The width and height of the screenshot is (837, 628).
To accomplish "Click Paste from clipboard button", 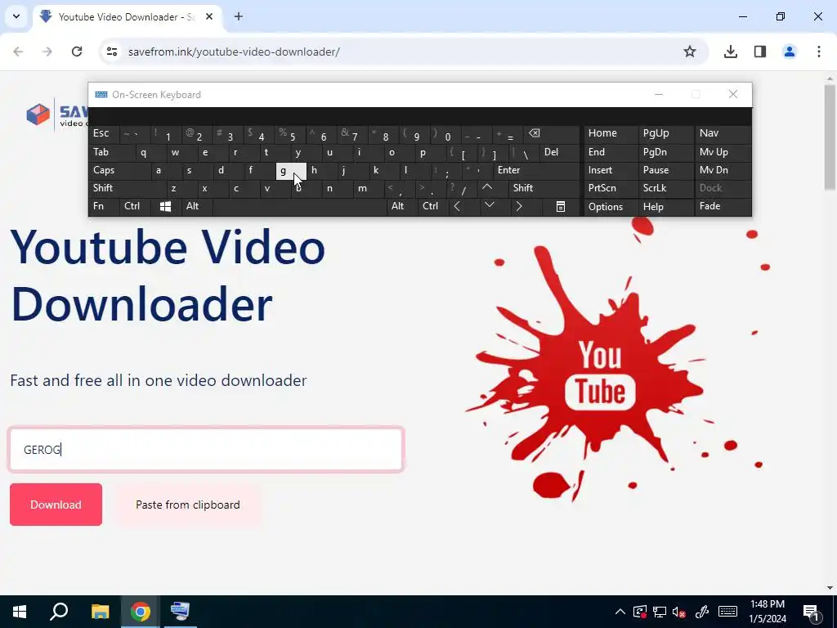I will [x=188, y=505].
